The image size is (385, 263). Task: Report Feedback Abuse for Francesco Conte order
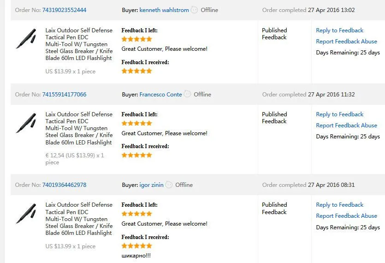click(346, 126)
